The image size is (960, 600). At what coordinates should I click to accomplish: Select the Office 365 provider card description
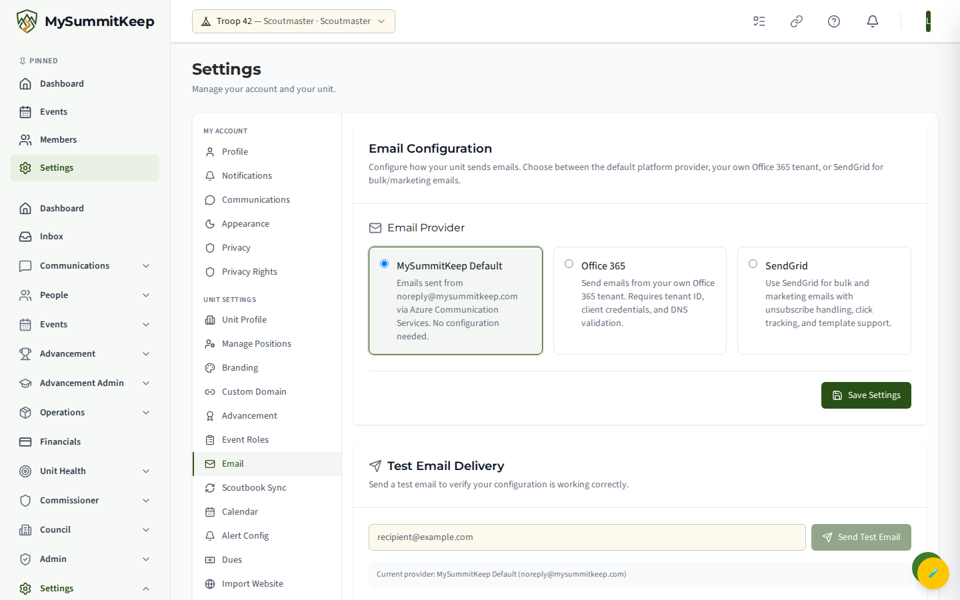647,303
